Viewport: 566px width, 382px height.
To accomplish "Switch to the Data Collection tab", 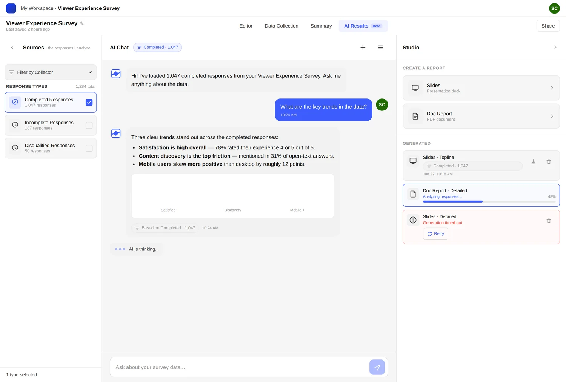I will (281, 26).
